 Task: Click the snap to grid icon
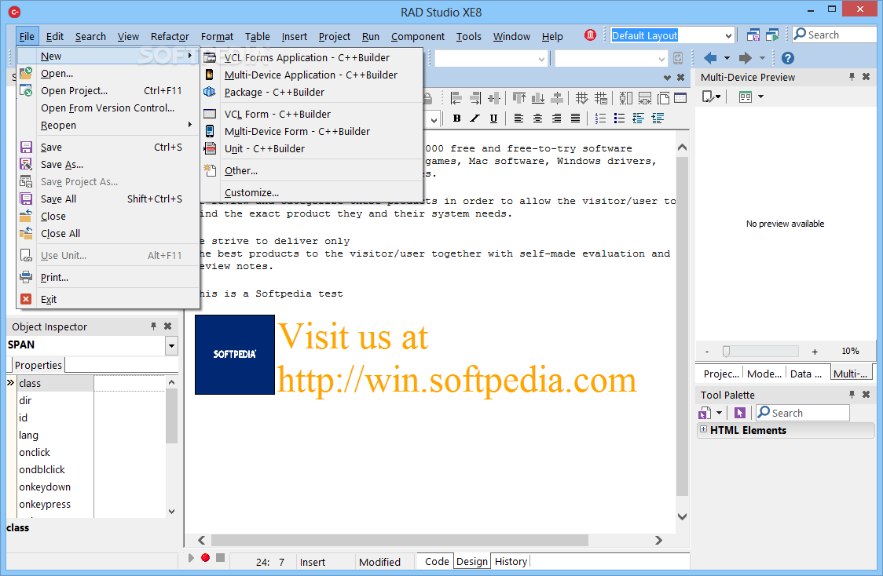(581, 98)
